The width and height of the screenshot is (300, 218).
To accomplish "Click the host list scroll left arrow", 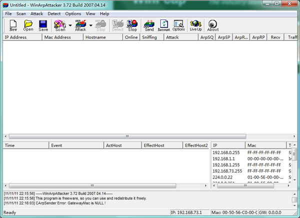I will tap(5, 136).
